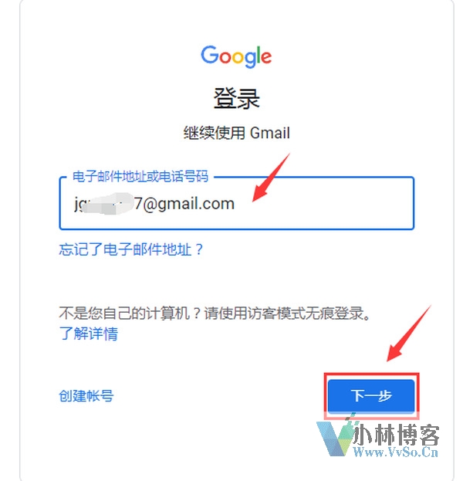Open the 了解详情 link
The height and width of the screenshot is (481, 463).
[x=88, y=334]
